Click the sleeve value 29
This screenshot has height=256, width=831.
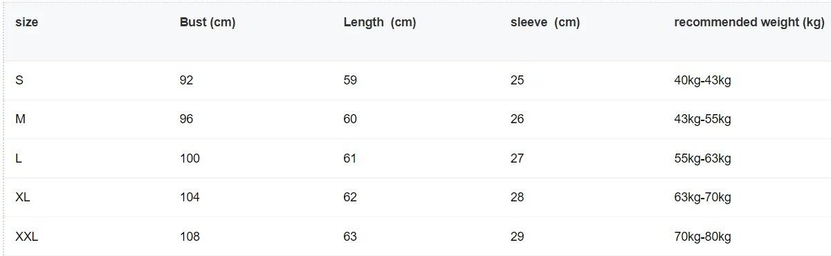(x=518, y=237)
